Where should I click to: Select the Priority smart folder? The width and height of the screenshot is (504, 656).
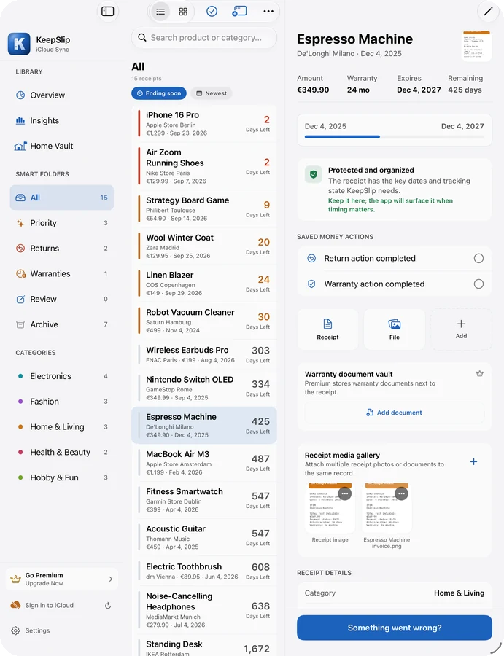[x=61, y=223]
